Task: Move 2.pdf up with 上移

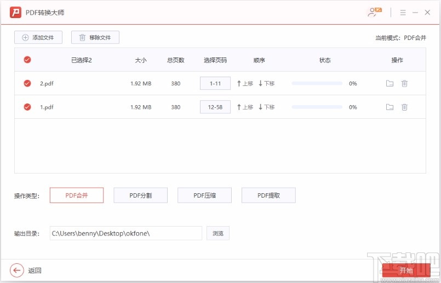Action: pos(245,83)
